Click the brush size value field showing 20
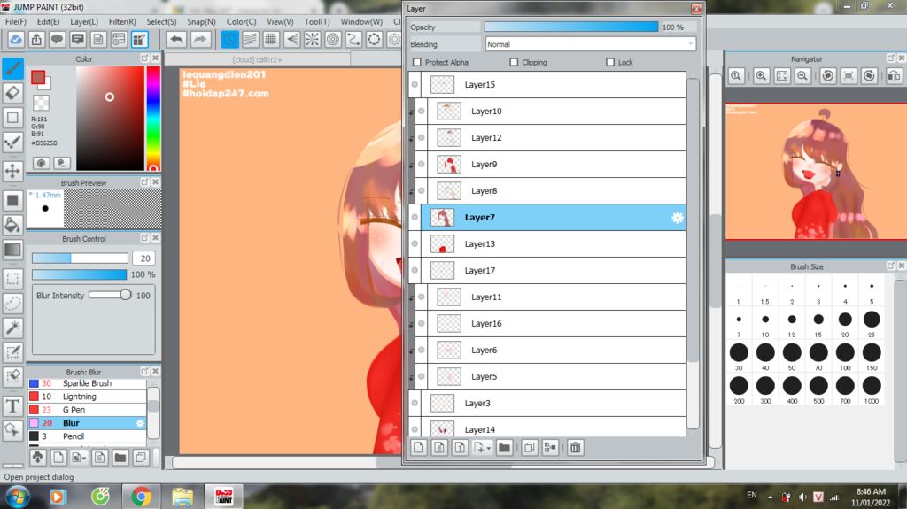This screenshot has height=509, width=907. pyautogui.click(x=144, y=258)
